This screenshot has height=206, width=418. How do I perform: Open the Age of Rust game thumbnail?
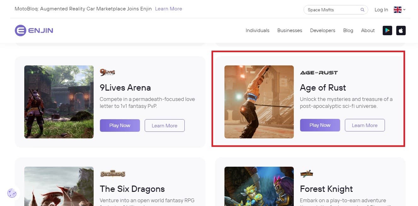[259, 102]
